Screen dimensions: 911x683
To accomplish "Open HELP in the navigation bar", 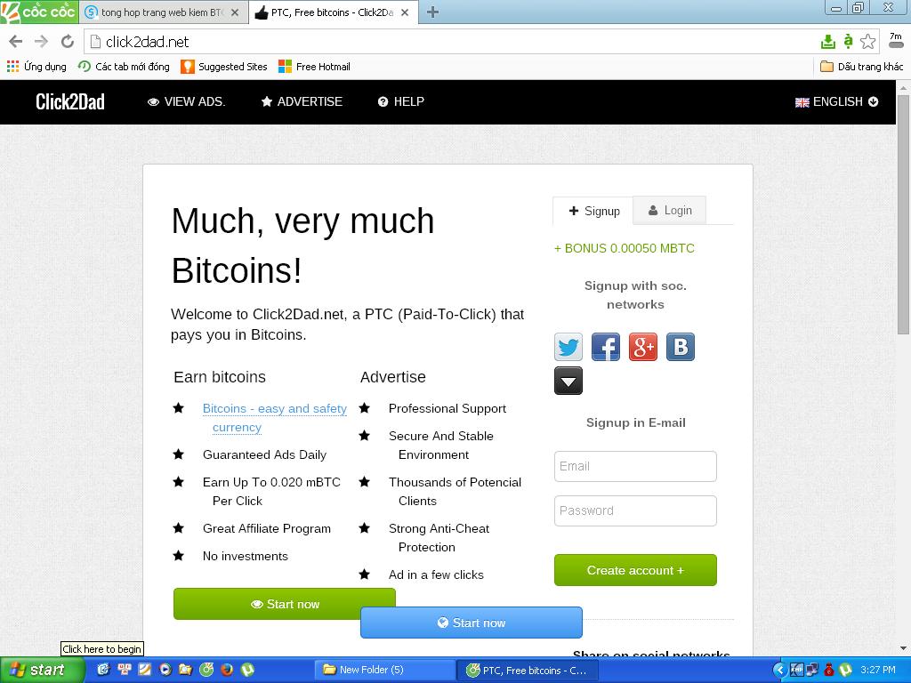I will click(401, 101).
